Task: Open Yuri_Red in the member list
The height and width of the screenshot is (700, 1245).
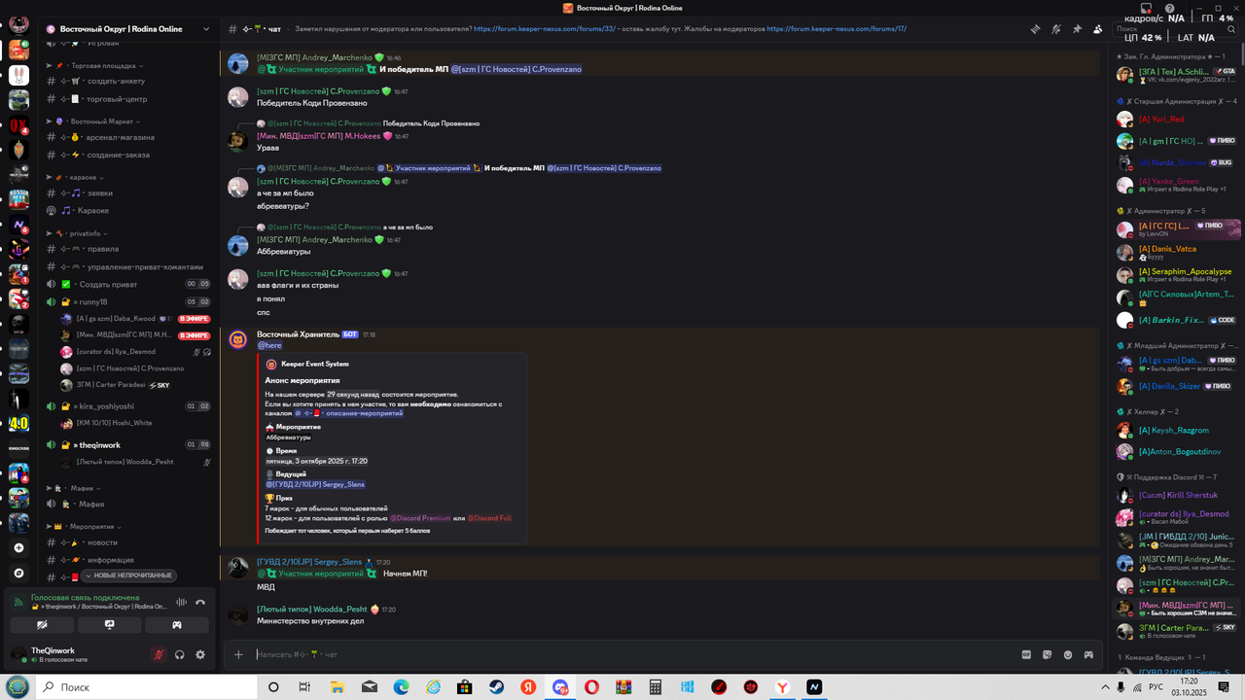Action: tap(1161, 119)
